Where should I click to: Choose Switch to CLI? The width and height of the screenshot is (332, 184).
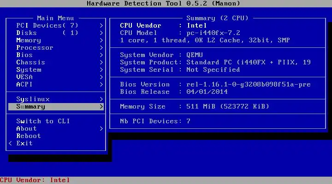pyautogui.click(x=56, y=121)
